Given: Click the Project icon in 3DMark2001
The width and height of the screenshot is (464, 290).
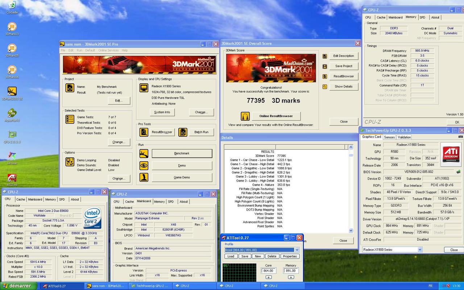Looking at the screenshot, I should [70, 88].
